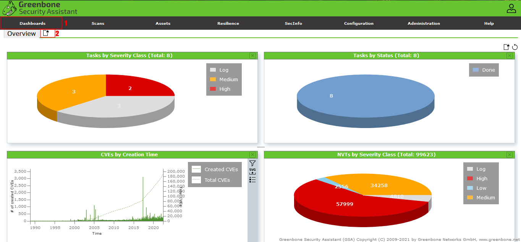521x242 pixels.
Task: Open the Administration menu
Action: 424,23
